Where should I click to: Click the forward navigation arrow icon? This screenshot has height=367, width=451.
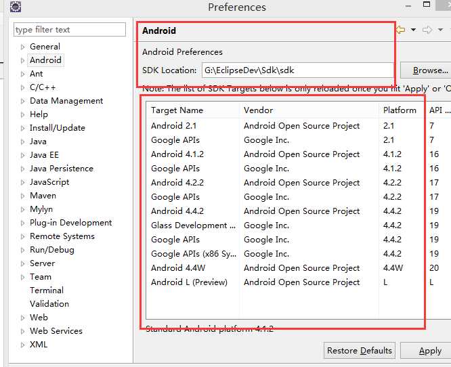coord(427,30)
